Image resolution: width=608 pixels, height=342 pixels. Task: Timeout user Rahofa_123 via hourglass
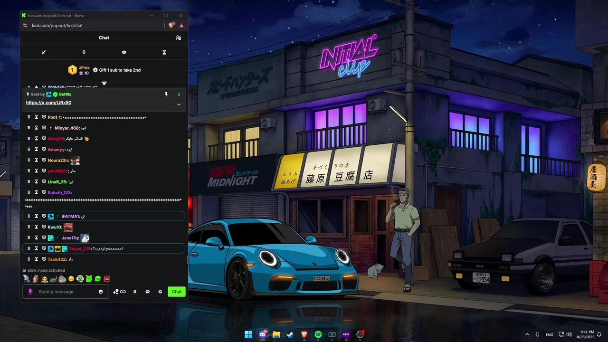tap(36, 192)
